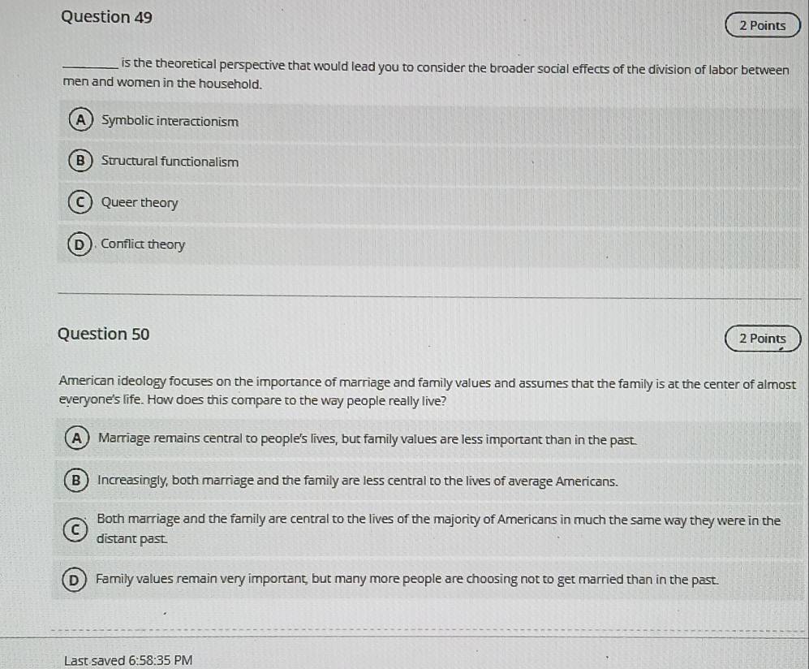Select radio circle B in Question 49
The width and height of the screenshot is (809, 669).
coord(80,162)
